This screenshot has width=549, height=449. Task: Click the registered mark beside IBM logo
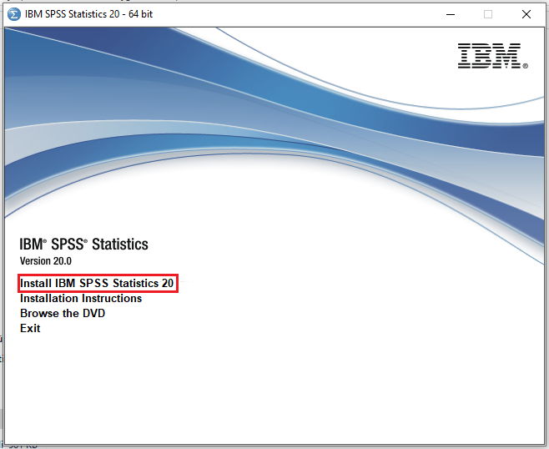coord(525,65)
